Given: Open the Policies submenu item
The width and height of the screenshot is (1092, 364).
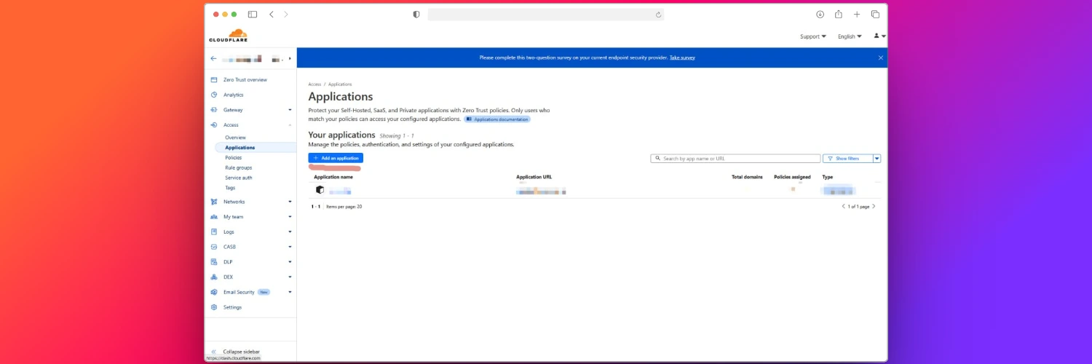Looking at the screenshot, I should click(233, 157).
